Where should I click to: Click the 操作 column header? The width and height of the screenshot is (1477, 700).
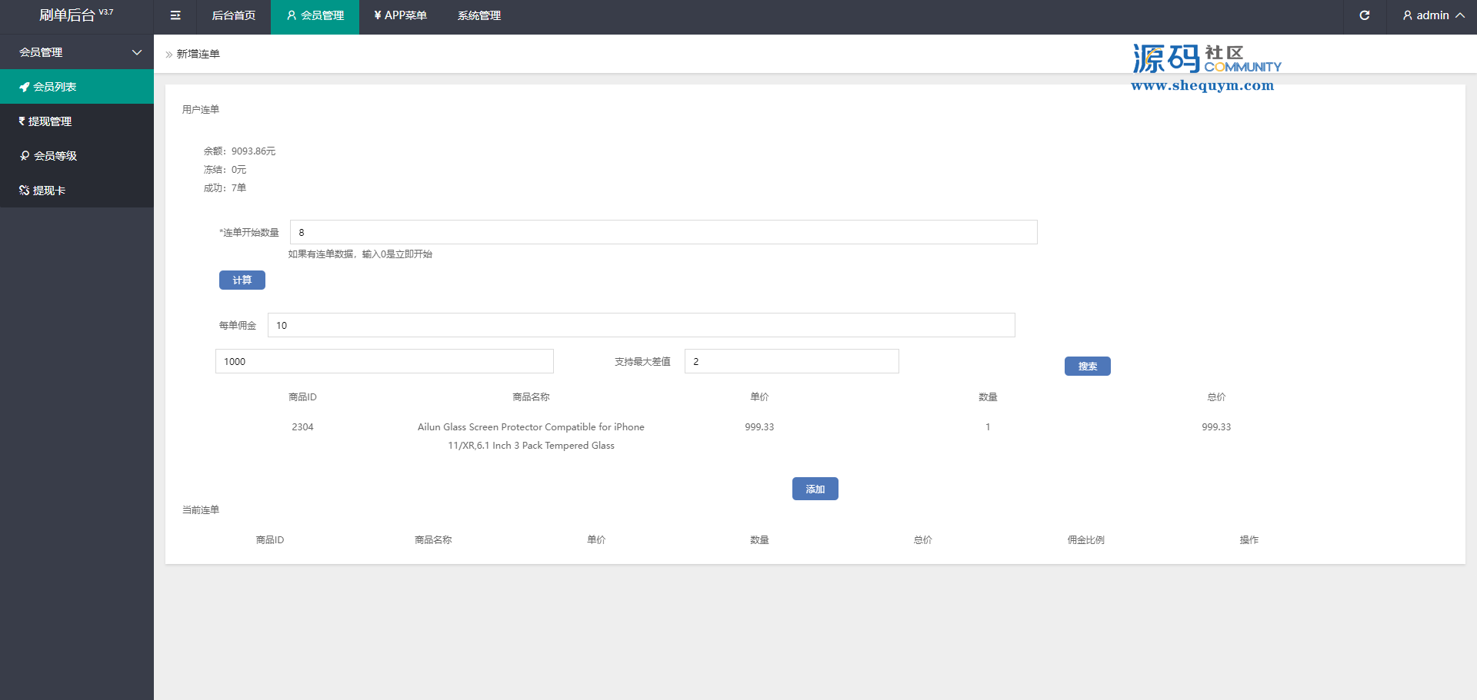[x=1249, y=540]
